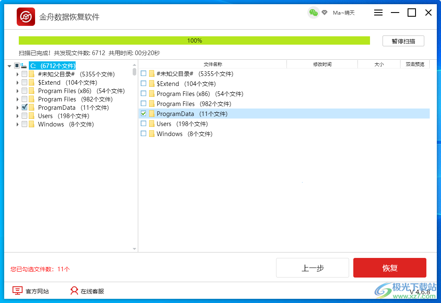Click the C: drive icon in tree

point(24,66)
